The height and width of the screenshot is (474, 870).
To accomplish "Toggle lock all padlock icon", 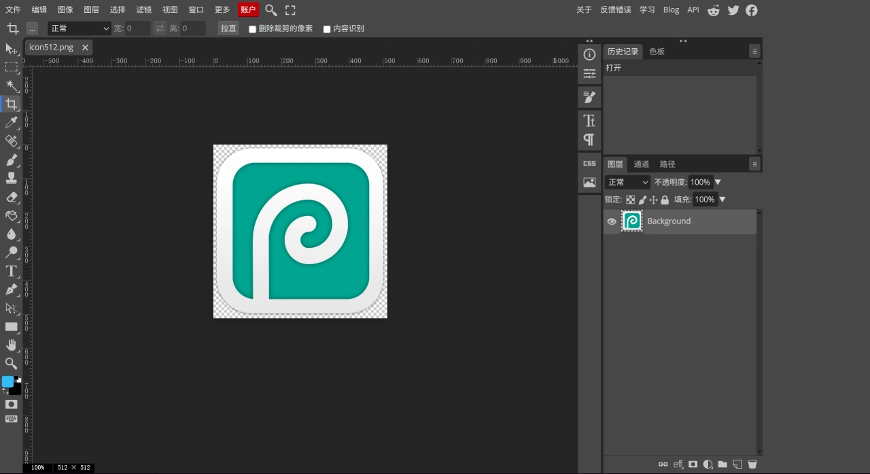I will point(665,200).
